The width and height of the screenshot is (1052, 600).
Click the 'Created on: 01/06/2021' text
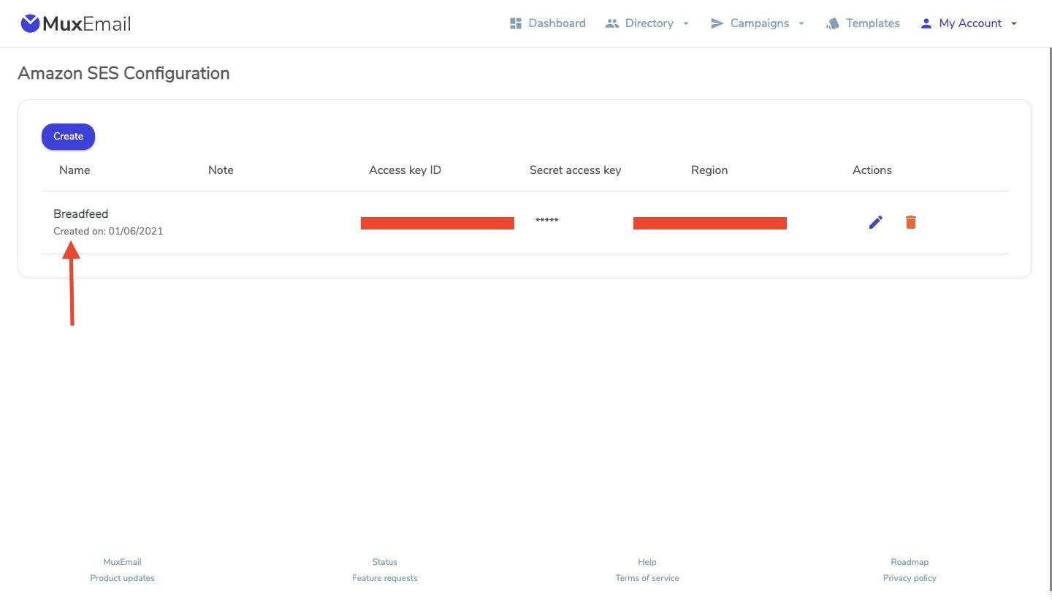tap(108, 231)
